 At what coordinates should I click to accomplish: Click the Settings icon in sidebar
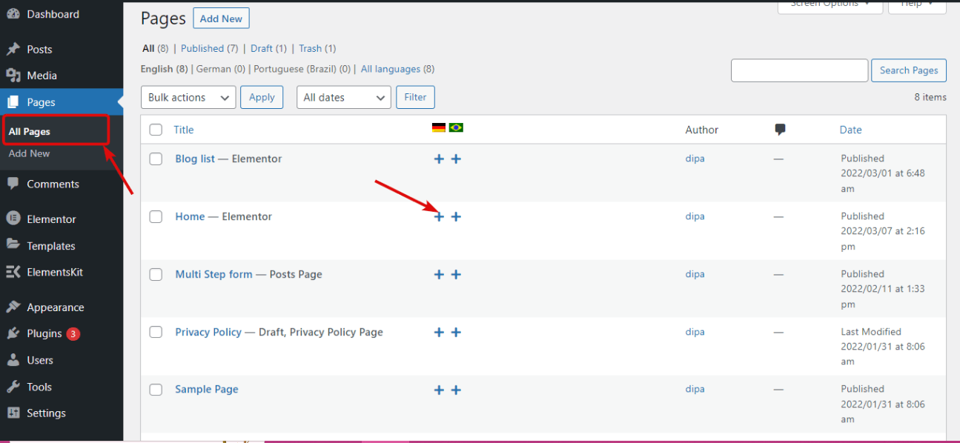[13, 413]
